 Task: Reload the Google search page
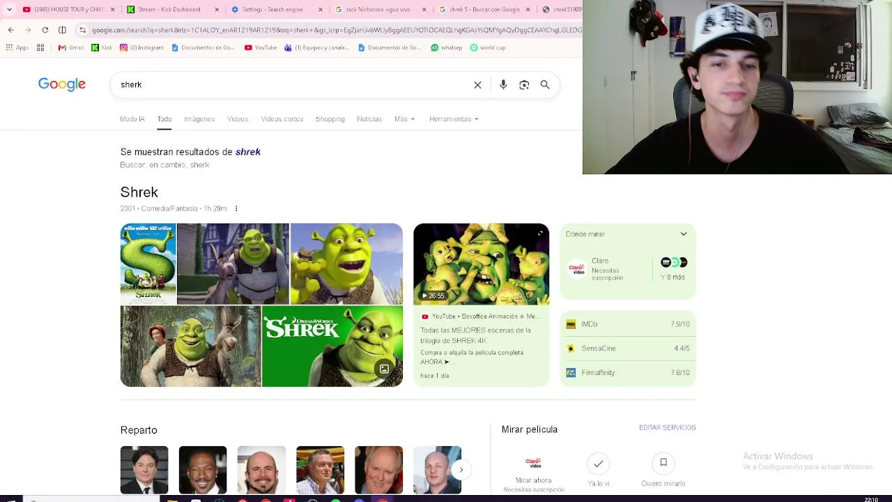pyautogui.click(x=45, y=30)
